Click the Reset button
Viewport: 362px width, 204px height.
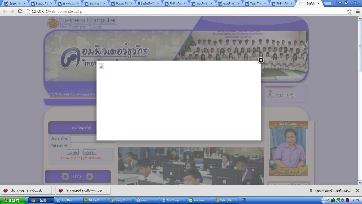point(90,152)
